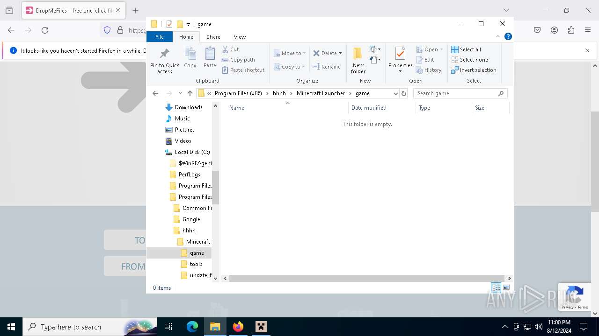Switch to the Share ribbon tab

213,37
